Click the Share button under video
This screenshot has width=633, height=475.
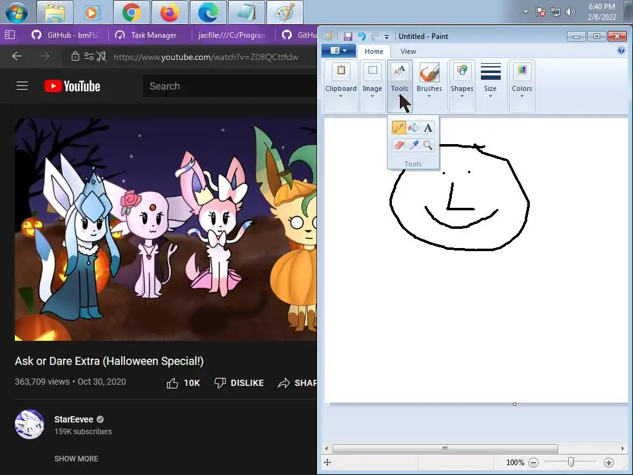pyautogui.click(x=297, y=383)
